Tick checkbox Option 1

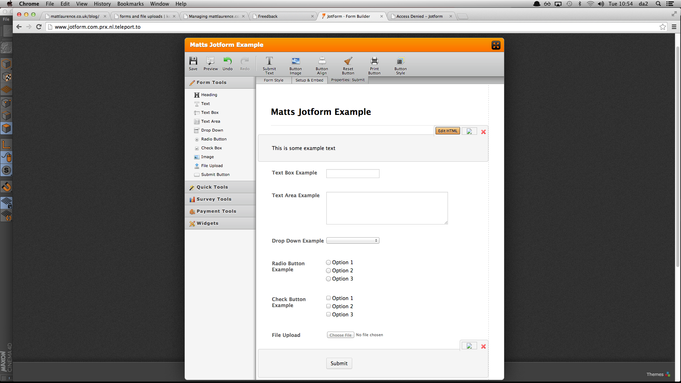click(x=328, y=298)
